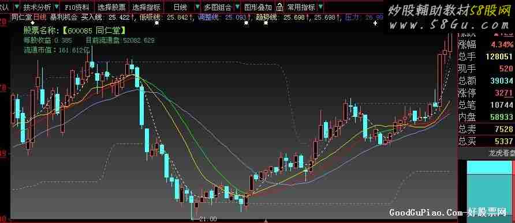The width and height of the screenshot is (515, 223).
Task: Click the white star marker under 调整线
Action: pyautogui.click(x=246, y=23)
